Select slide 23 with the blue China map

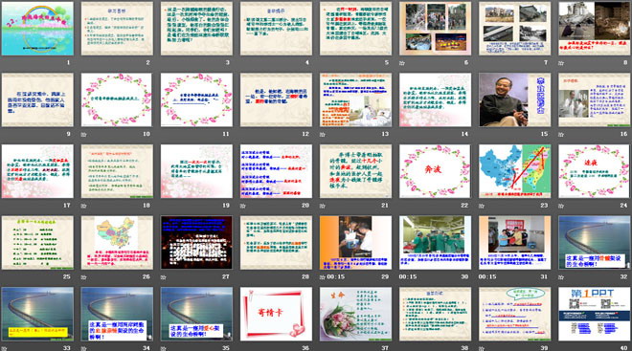[x=515, y=171]
